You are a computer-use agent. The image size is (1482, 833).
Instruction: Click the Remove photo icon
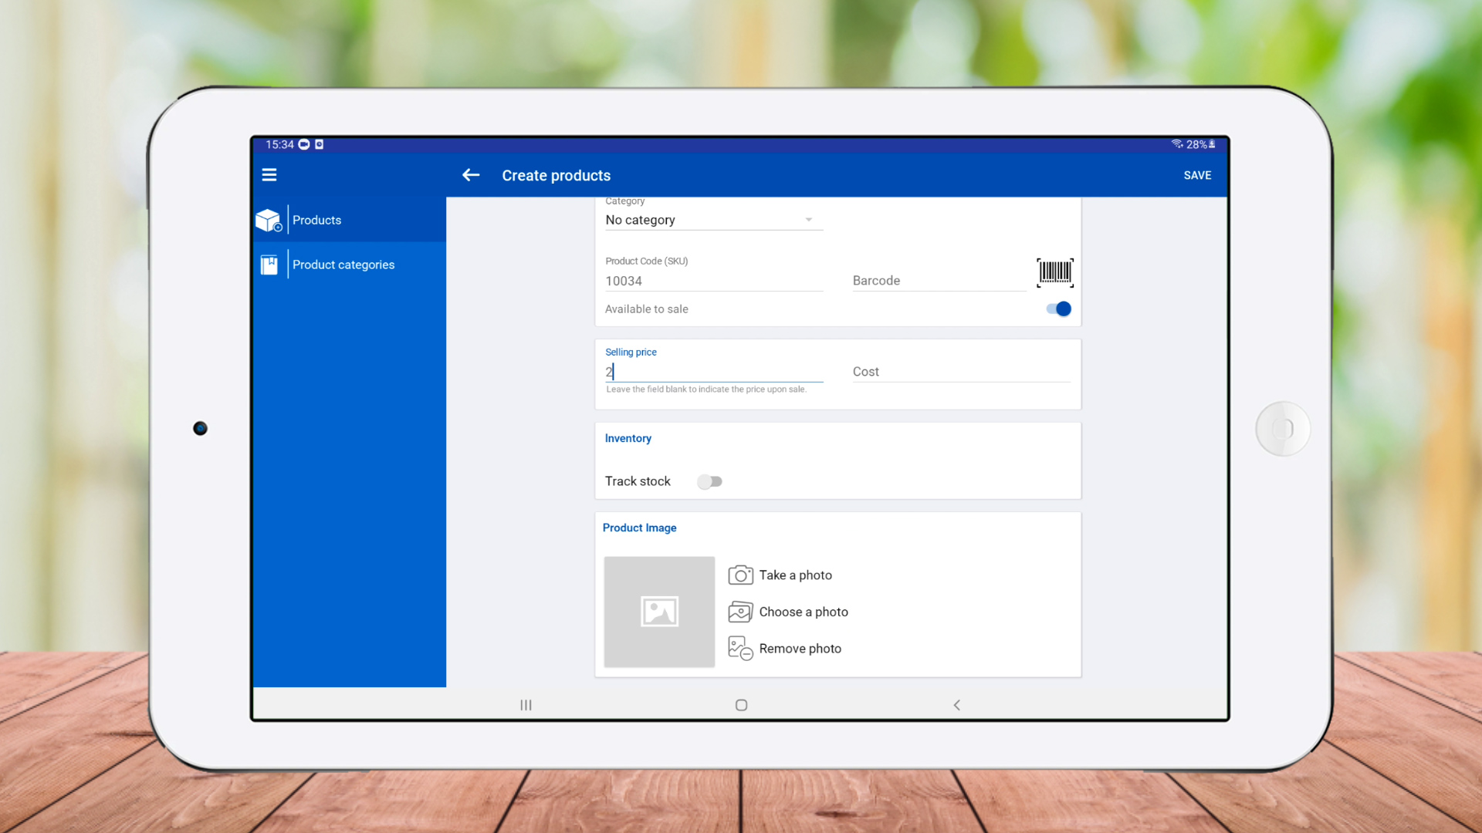point(740,649)
